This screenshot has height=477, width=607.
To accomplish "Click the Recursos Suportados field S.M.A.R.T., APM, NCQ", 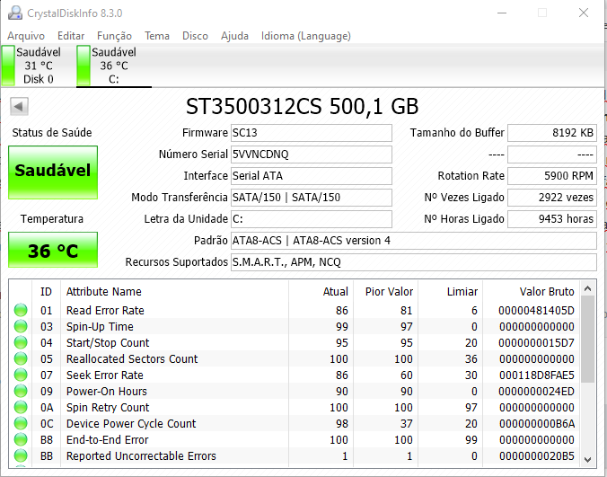I will point(414,262).
